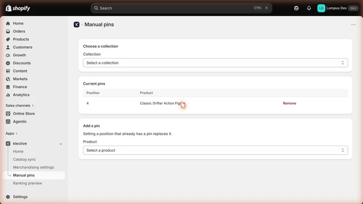
Task: Open the notifications bell
Action: [309, 8]
